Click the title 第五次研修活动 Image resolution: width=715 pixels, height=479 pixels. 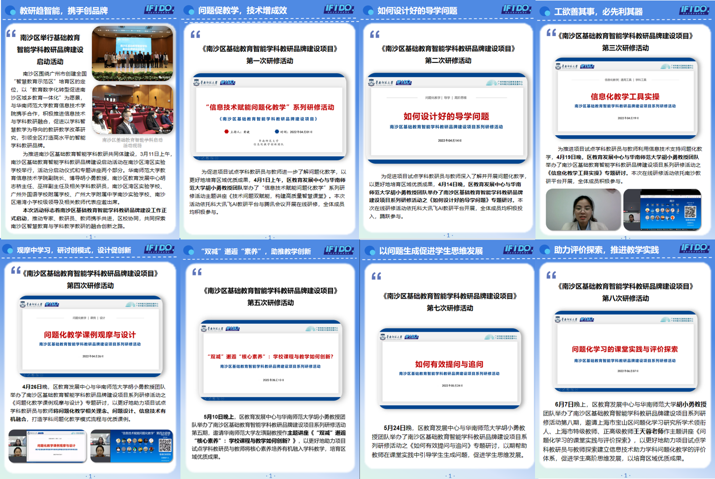click(x=270, y=302)
